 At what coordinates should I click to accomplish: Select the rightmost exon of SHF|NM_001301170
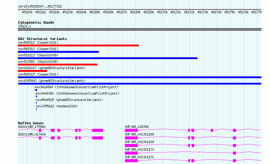(x=235, y=153)
